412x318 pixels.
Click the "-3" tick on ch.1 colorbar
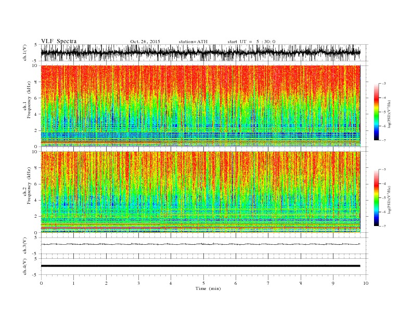tap(384, 84)
